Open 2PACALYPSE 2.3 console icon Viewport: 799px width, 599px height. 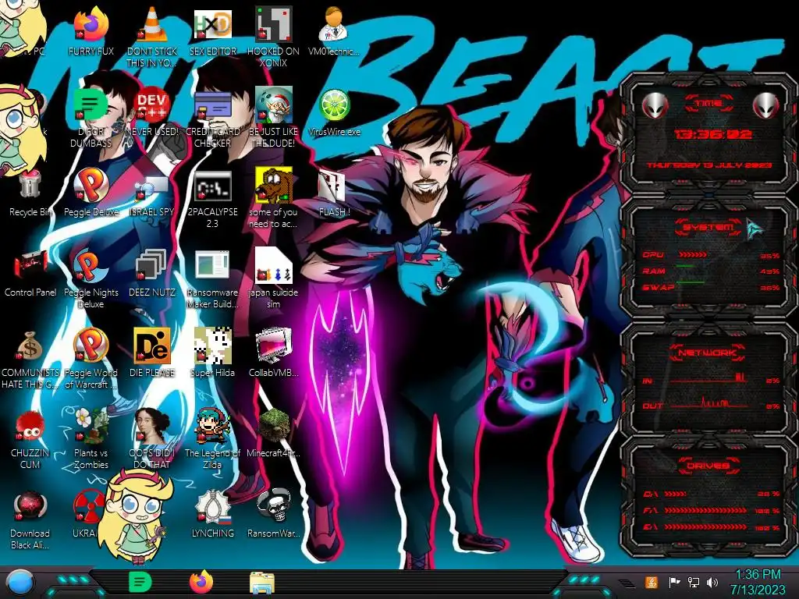[212, 186]
